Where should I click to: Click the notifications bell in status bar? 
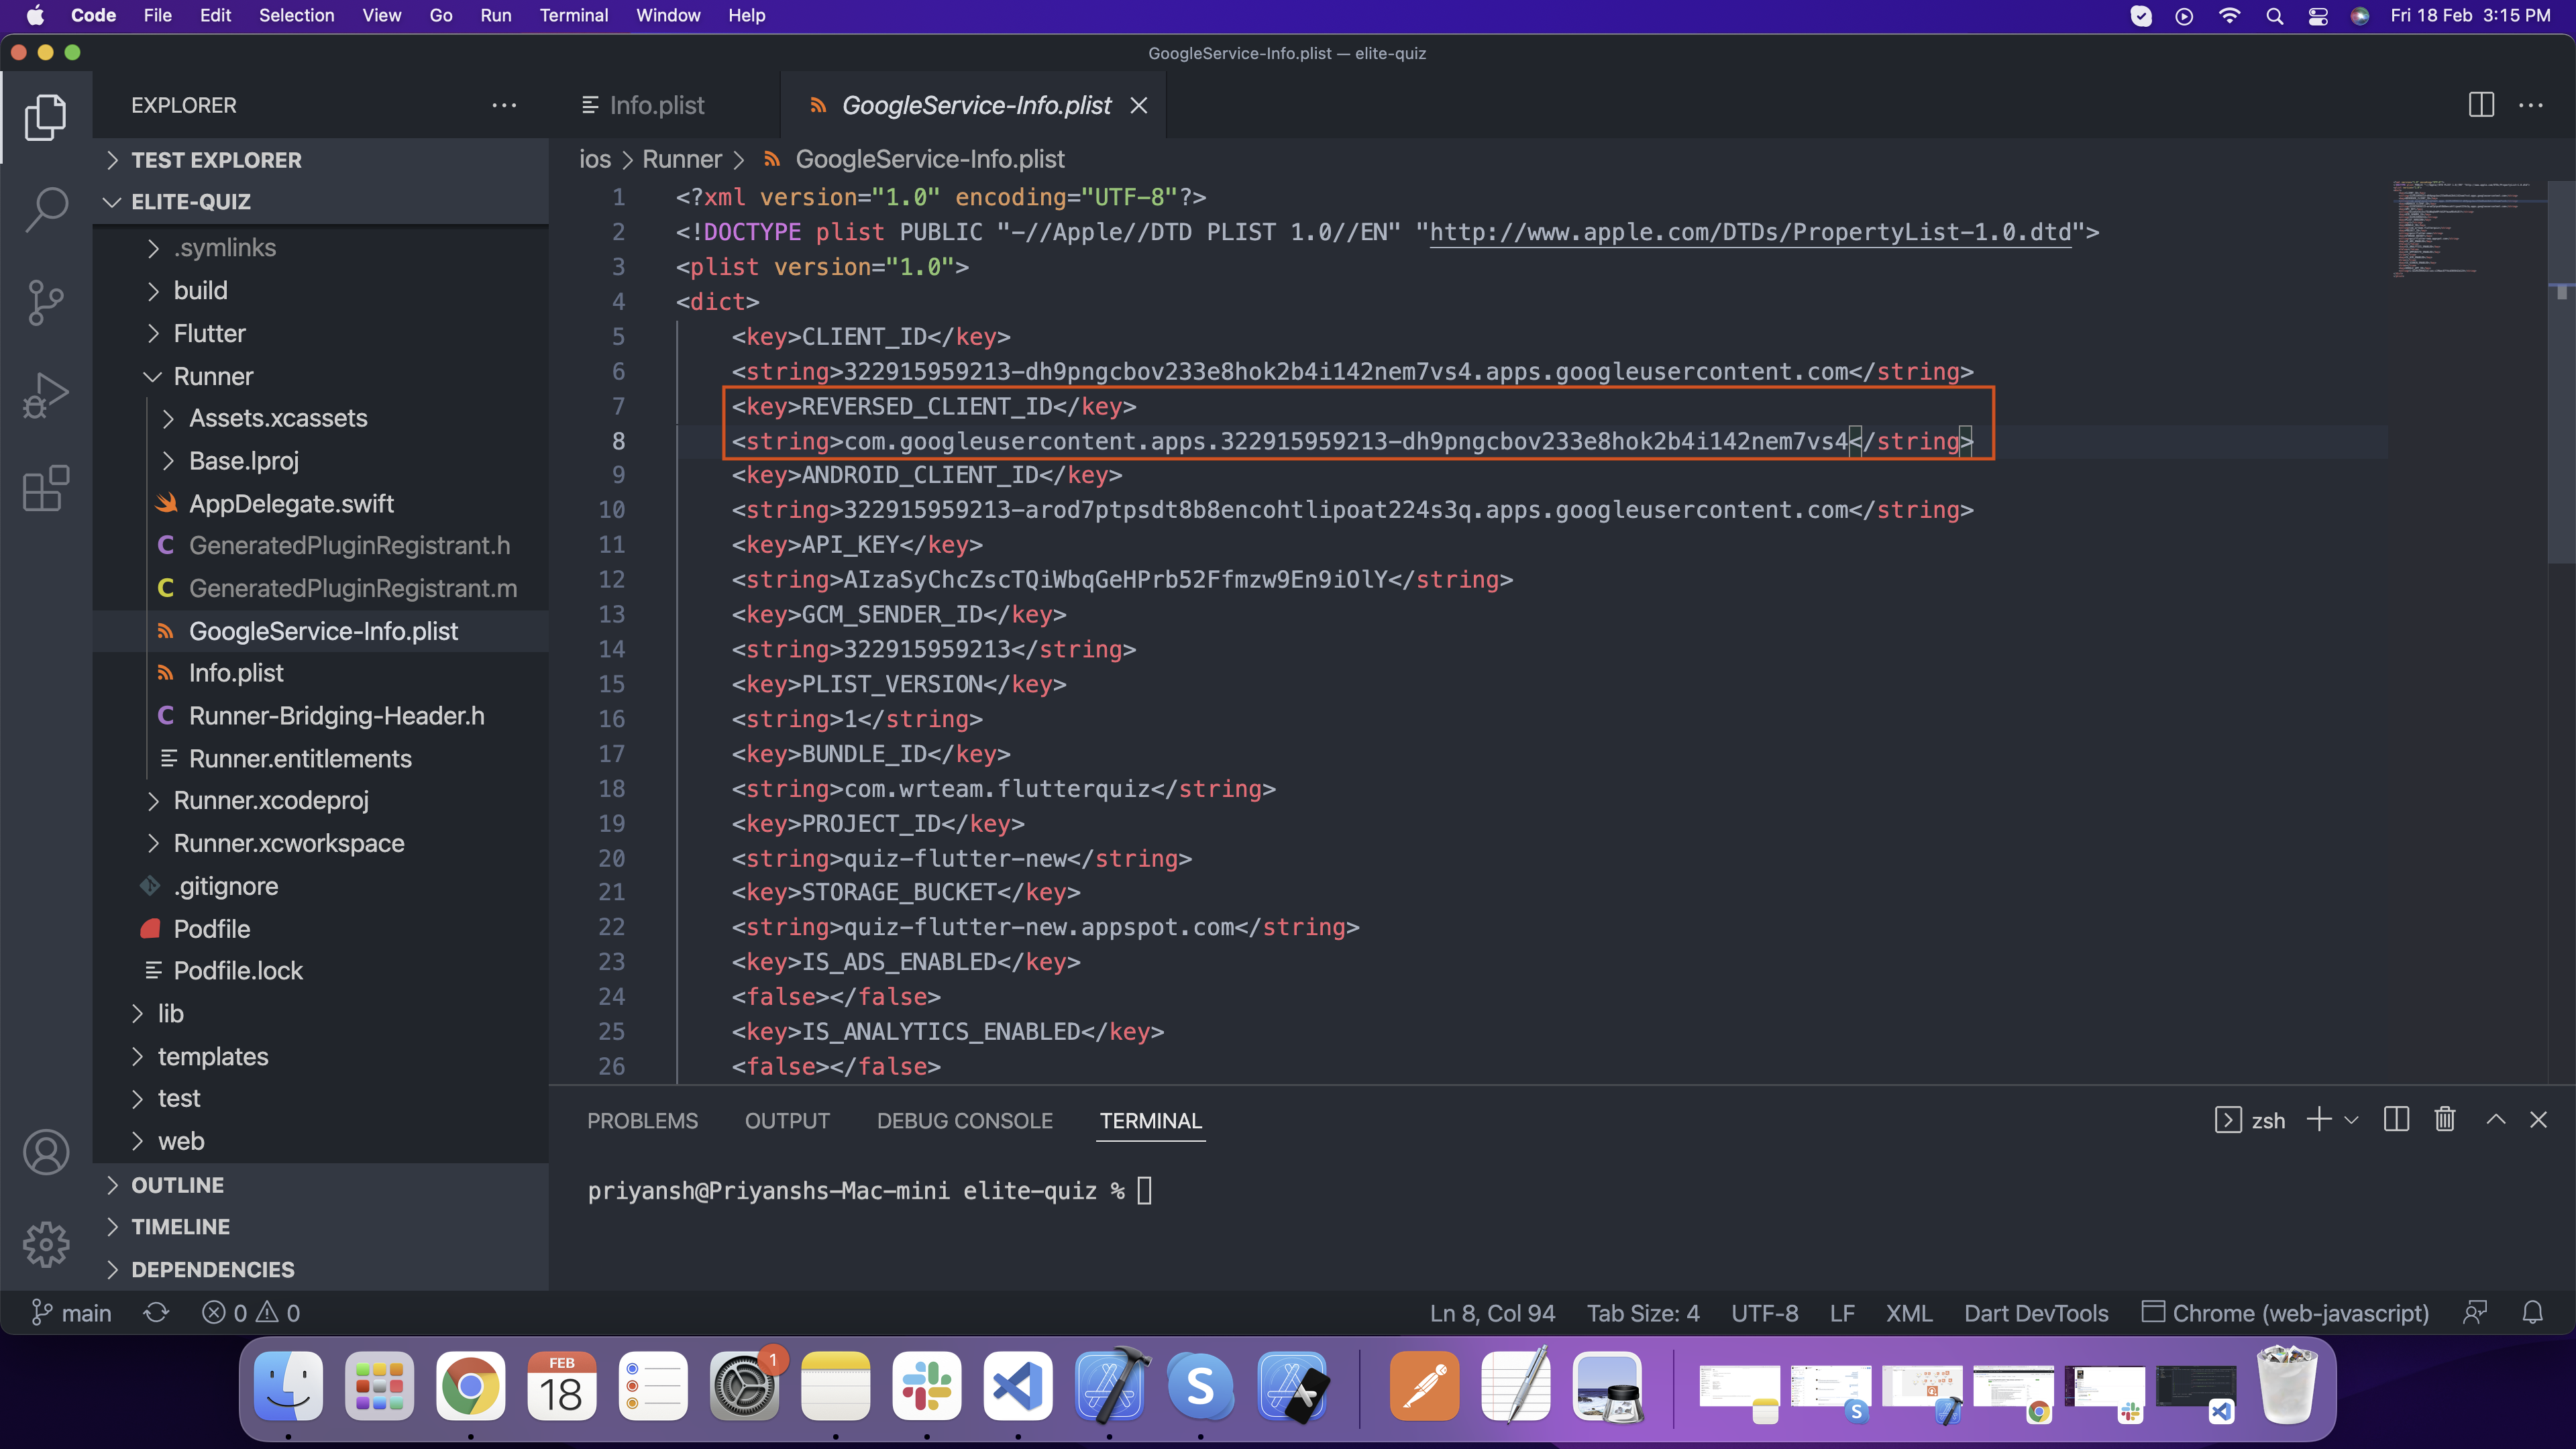coord(2532,1313)
